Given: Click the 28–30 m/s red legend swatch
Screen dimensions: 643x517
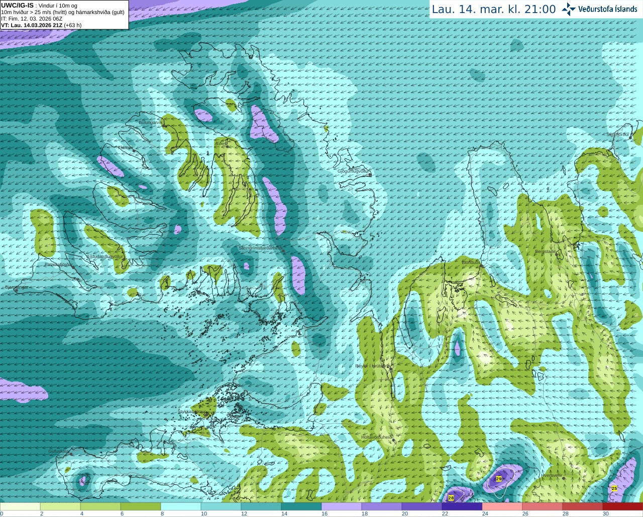Looking at the screenshot, I should [583, 506].
